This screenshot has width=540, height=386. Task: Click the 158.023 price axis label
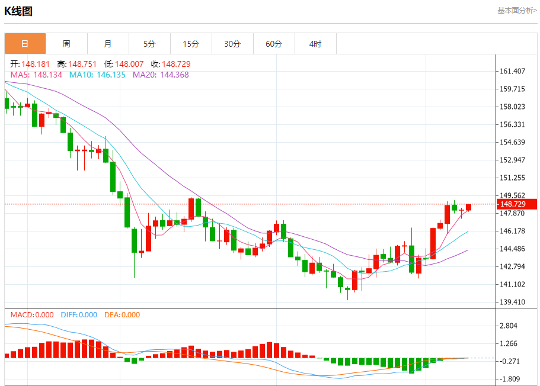513,107
